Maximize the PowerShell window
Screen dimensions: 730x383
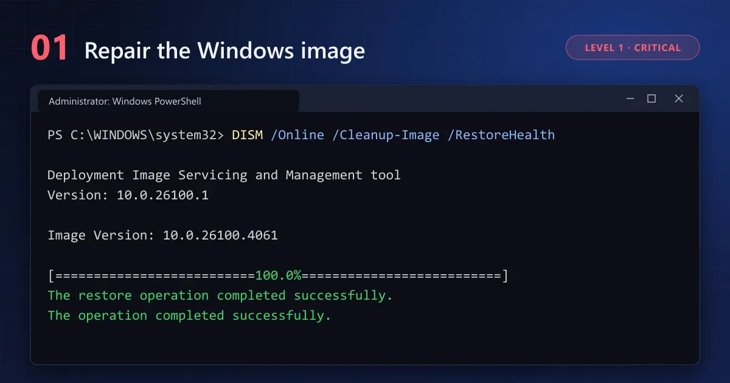pyautogui.click(x=652, y=98)
